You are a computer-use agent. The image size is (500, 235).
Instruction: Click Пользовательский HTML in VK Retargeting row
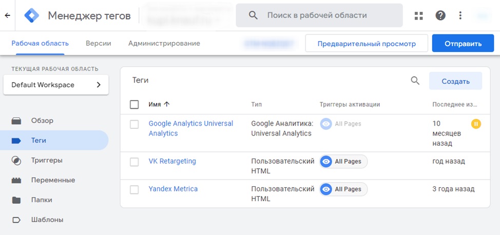(x=283, y=166)
